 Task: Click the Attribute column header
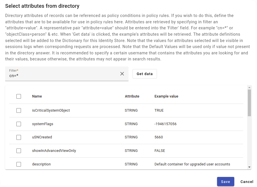pyautogui.click(x=132, y=96)
